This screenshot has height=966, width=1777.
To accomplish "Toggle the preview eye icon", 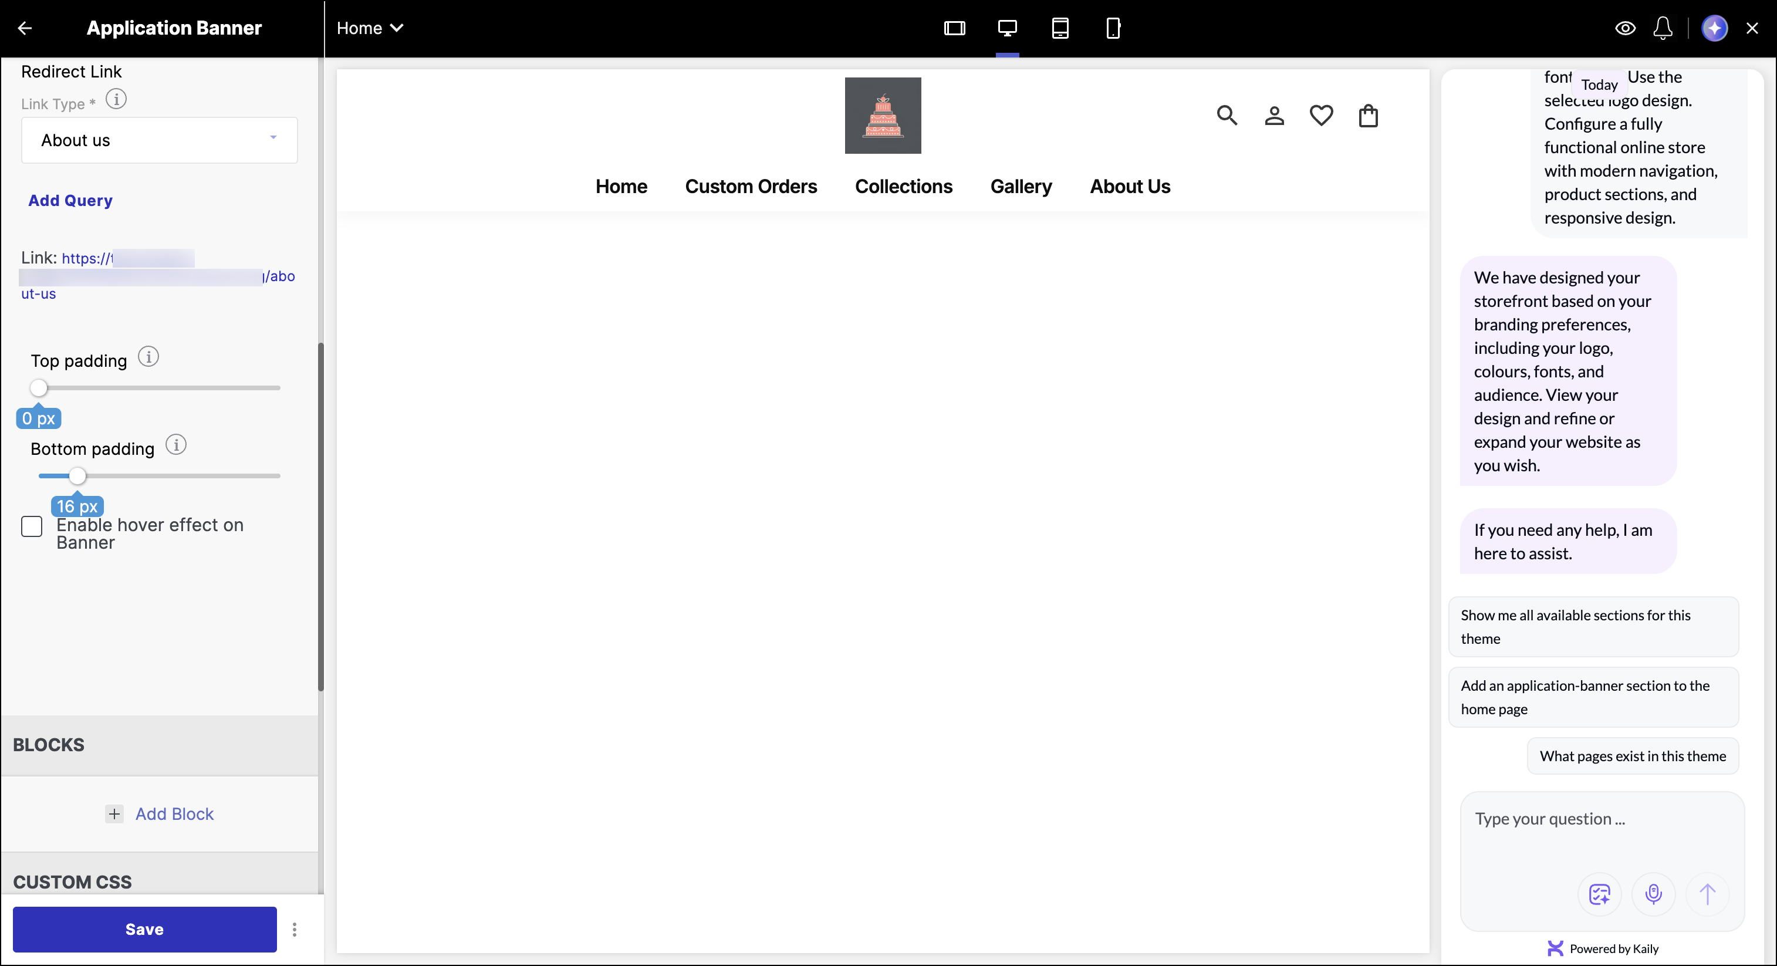I will 1625,28.
